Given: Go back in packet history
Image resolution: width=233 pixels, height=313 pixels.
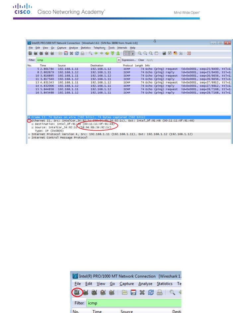Looking at the screenshot, I should [x=96, y=53].
